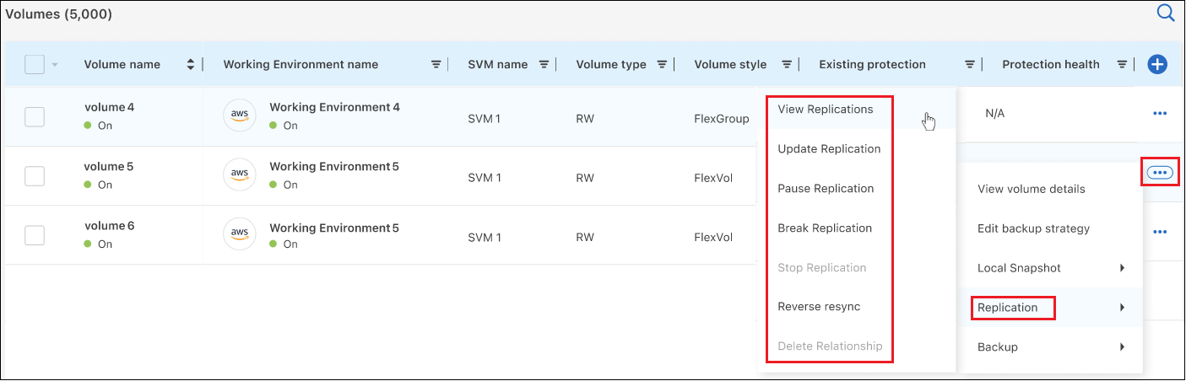Filter the Working Environment name column
1186x381 pixels.
[436, 65]
